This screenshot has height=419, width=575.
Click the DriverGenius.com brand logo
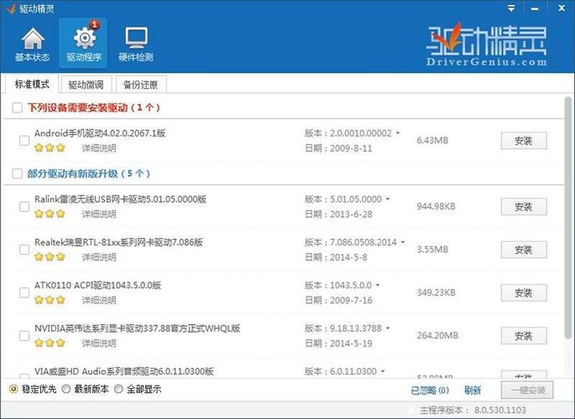coord(487,45)
